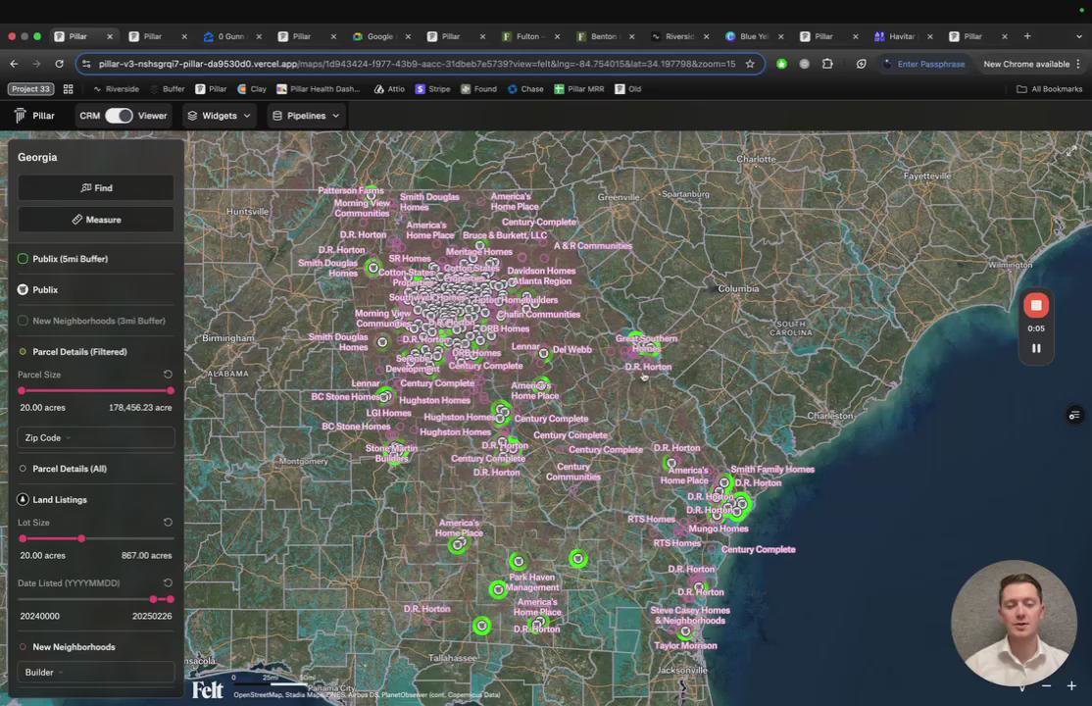Open the tab groups grid icon

69,89
